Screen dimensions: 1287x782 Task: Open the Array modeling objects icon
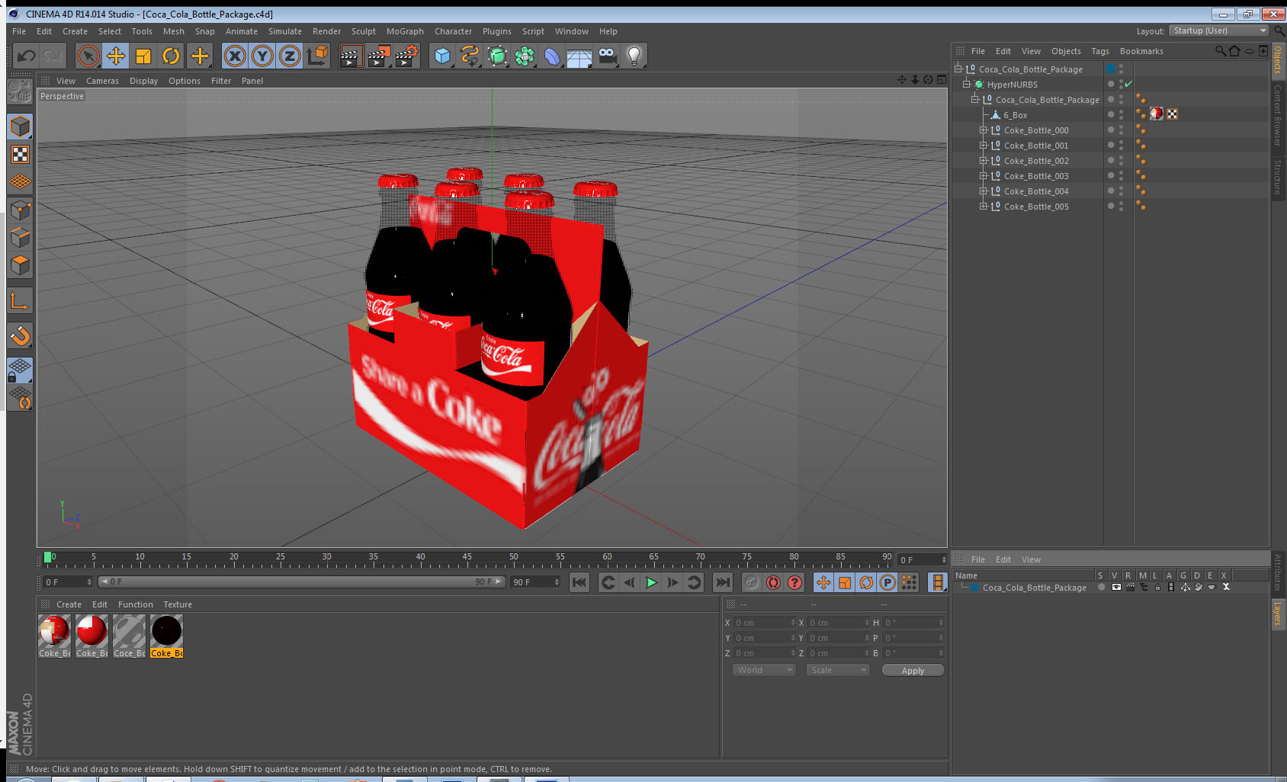coord(525,56)
